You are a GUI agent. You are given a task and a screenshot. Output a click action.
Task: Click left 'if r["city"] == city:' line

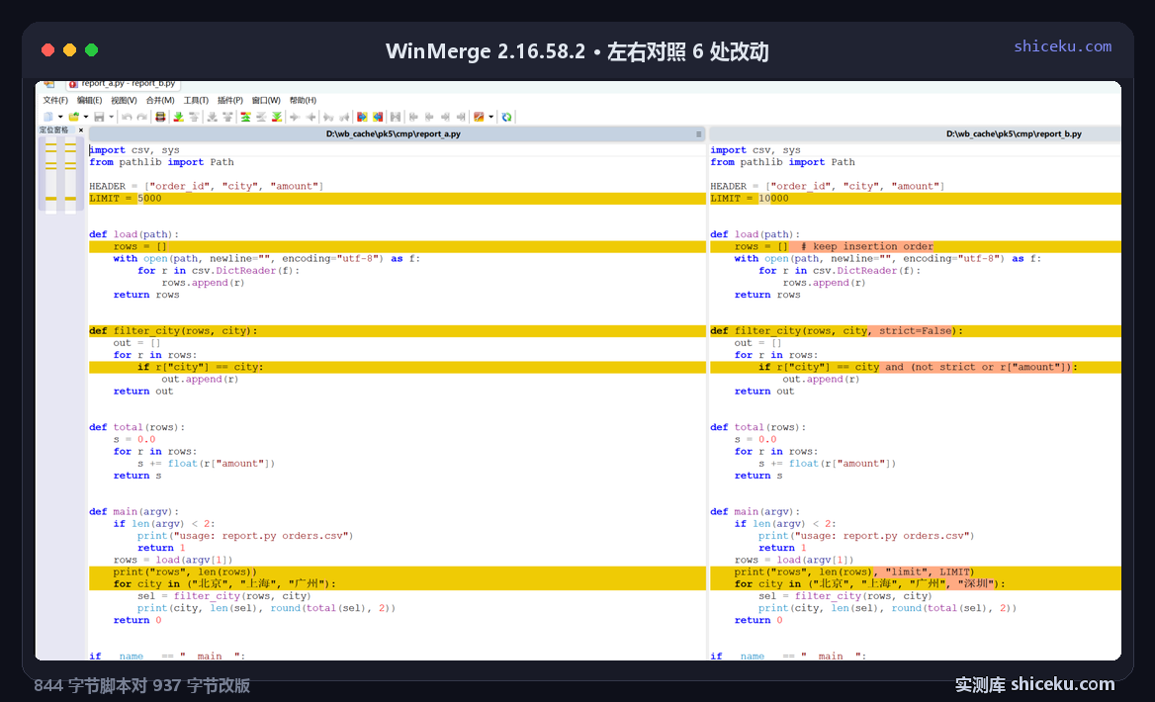398,367
